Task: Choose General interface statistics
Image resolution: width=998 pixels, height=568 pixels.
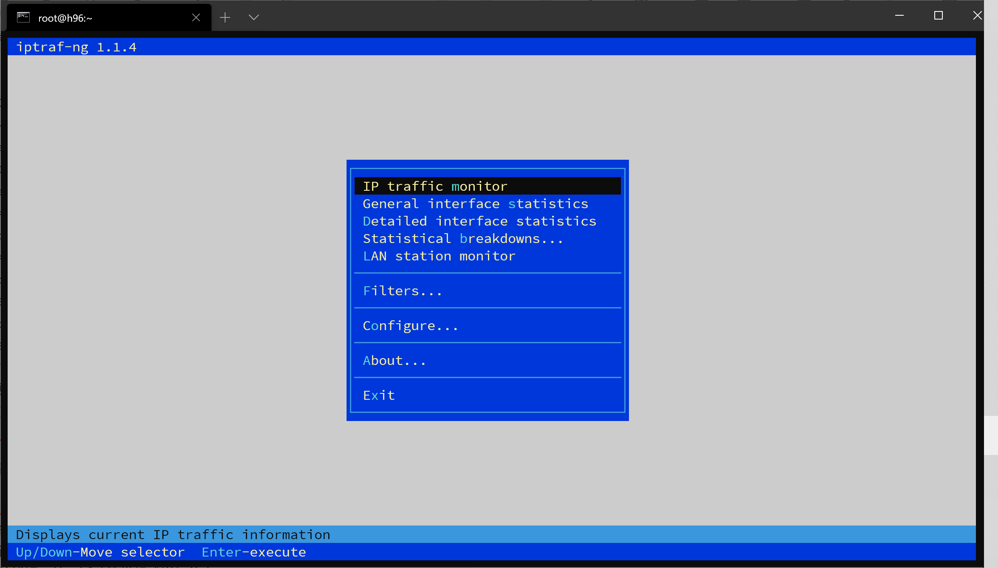Action: [x=475, y=203]
